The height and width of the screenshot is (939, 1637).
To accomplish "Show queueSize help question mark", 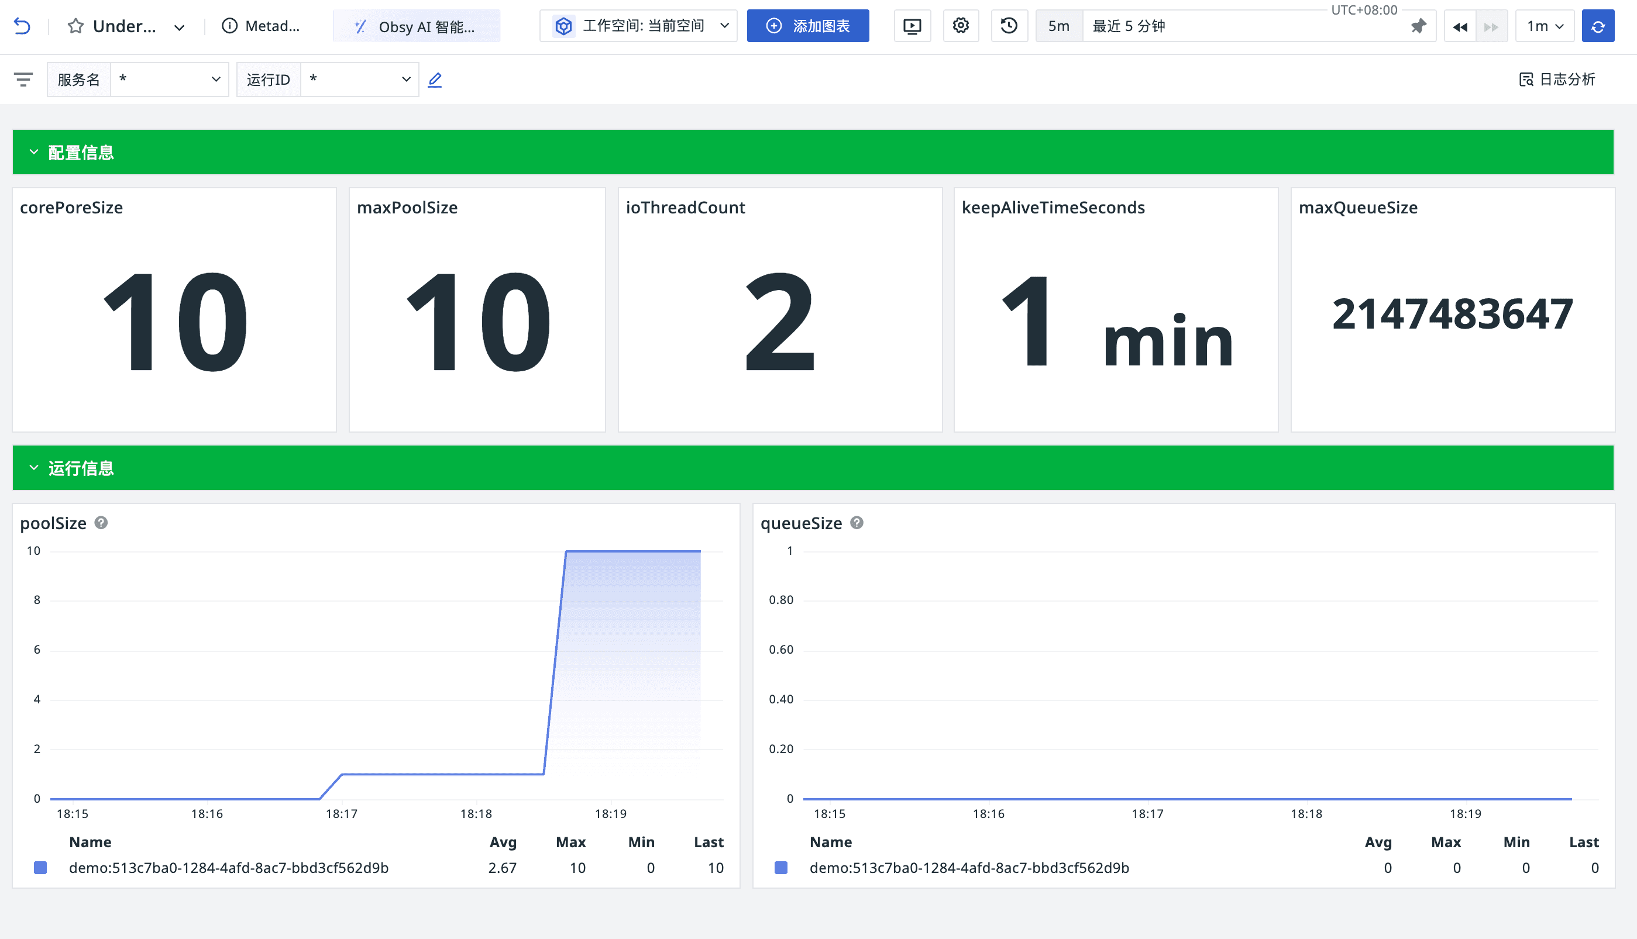I will [857, 522].
